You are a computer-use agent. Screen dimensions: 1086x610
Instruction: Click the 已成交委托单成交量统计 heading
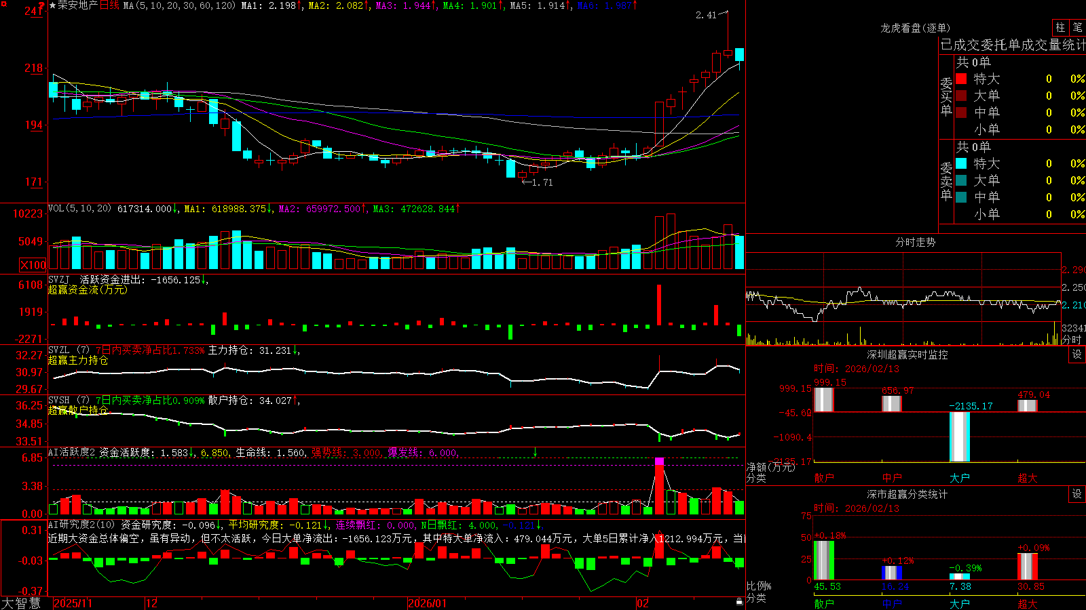tap(1013, 45)
